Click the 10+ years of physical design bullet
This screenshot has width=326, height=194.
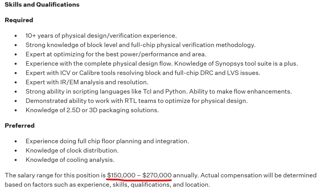pos(101,36)
